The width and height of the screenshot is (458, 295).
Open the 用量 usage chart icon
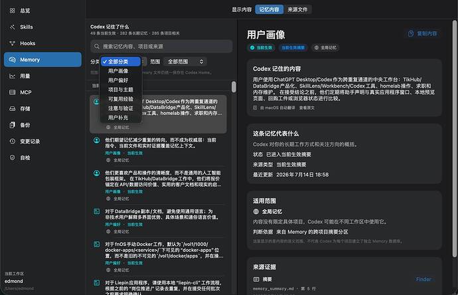(x=12, y=76)
